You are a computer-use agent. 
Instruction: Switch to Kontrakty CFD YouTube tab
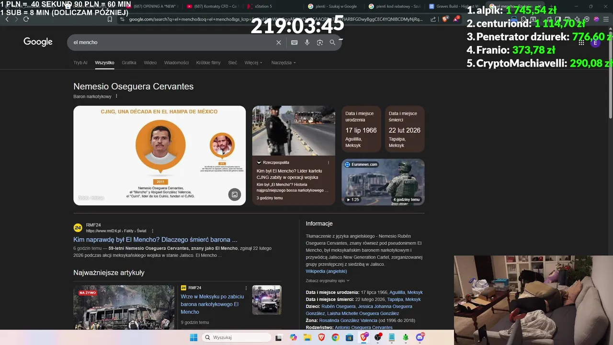(x=212, y=6)
